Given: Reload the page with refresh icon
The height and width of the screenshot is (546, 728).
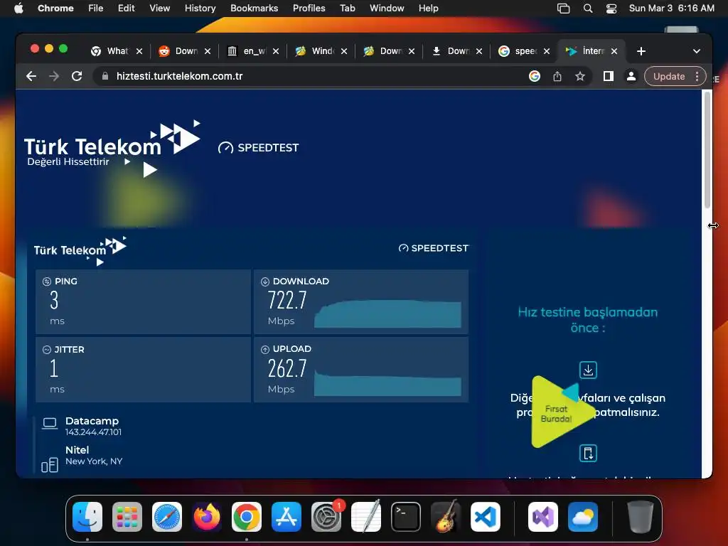Looking at the screenshot, I should coord(77,76).
